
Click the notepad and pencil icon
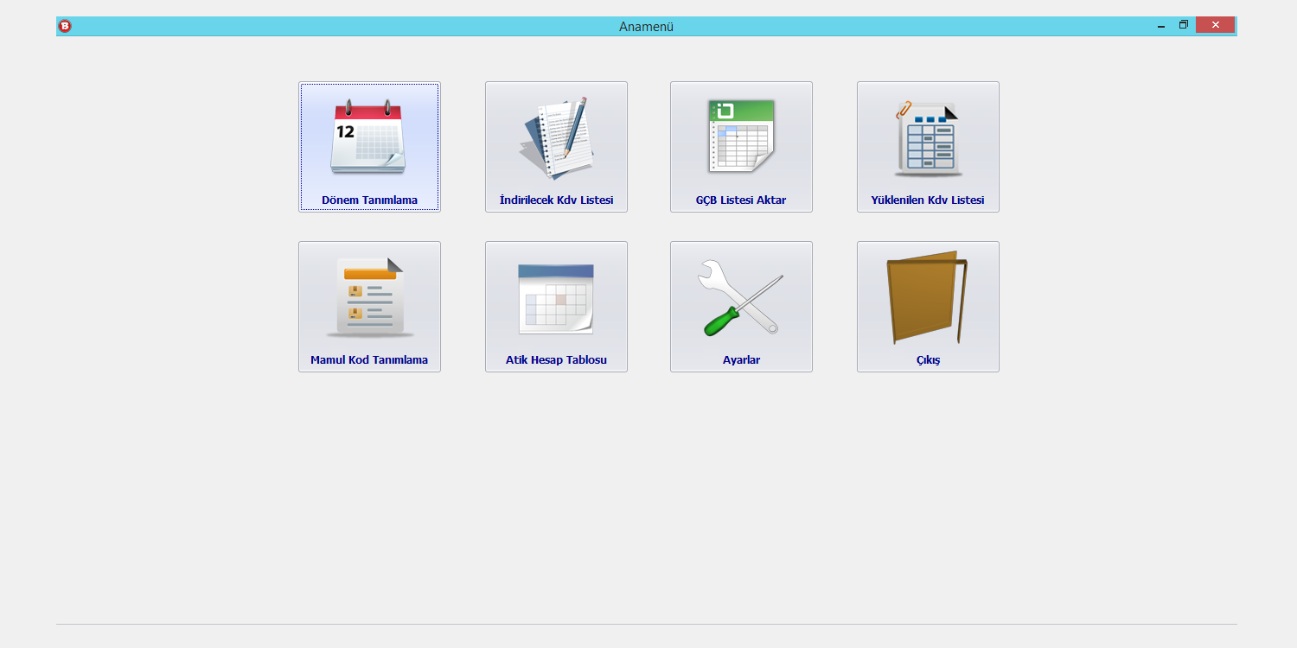point(556,137)
